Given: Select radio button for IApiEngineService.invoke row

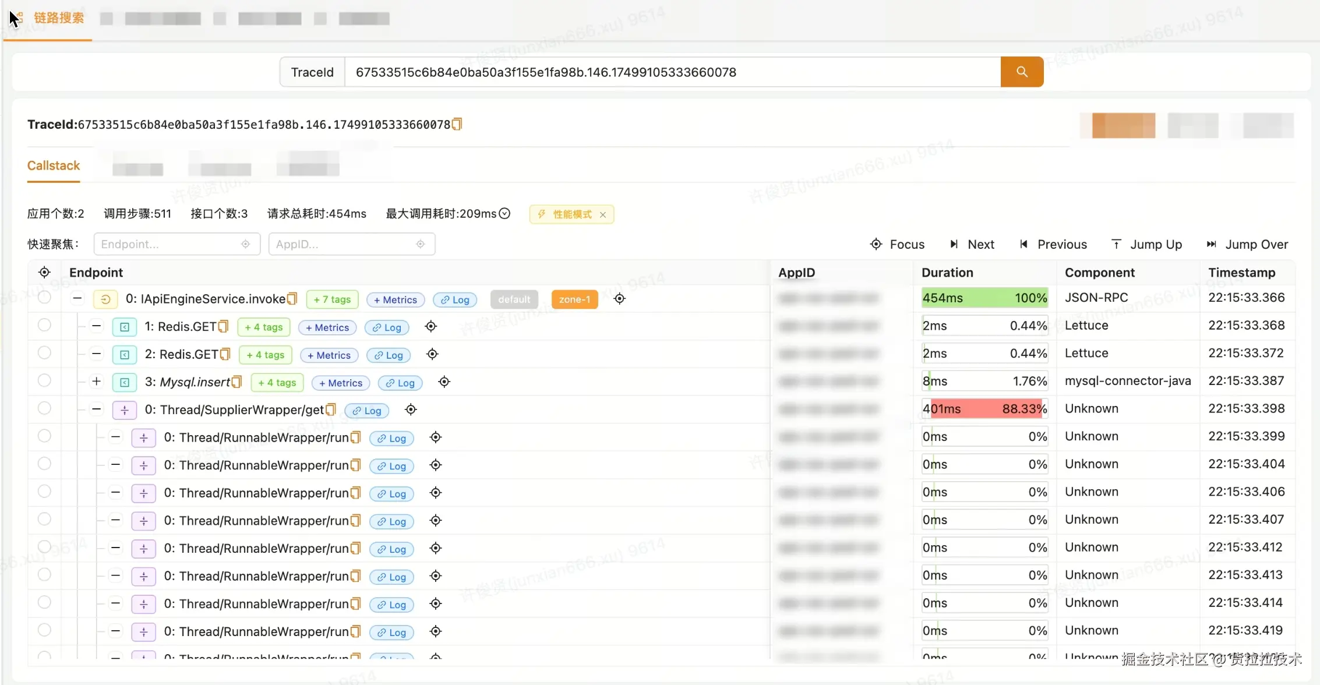Looking at the screenshot, I should point(44,298).
